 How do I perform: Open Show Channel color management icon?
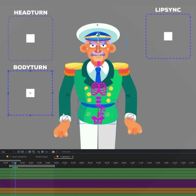pos(38,152)
